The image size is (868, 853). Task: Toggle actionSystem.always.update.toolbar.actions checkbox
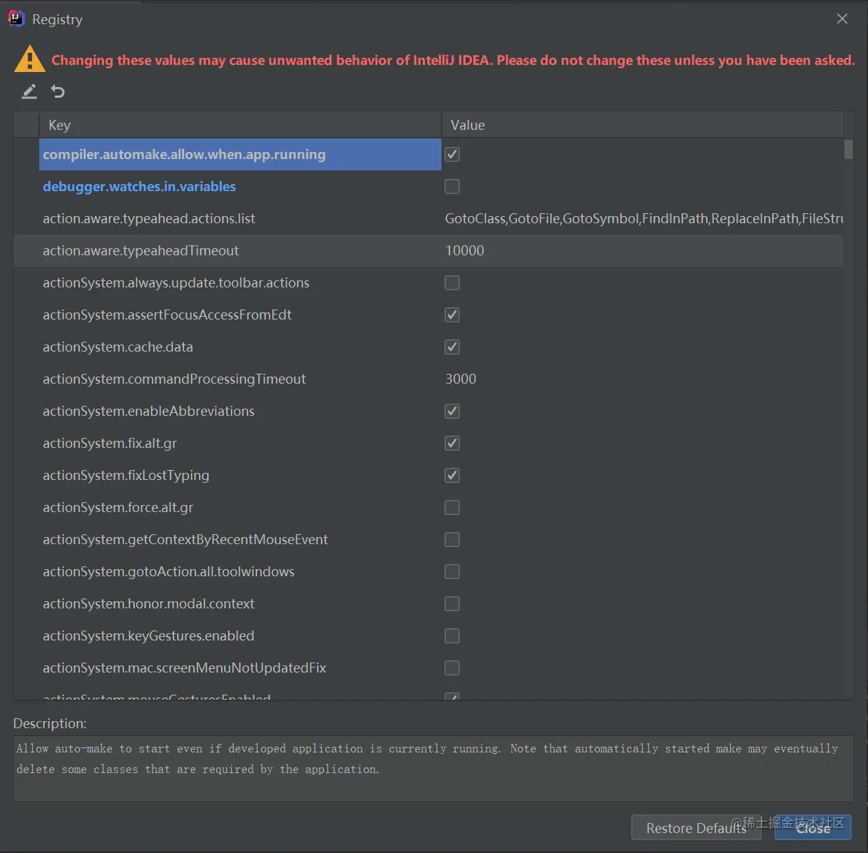pos(452,282)
